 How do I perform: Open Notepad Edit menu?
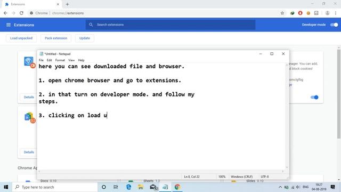tap(50, 60)
